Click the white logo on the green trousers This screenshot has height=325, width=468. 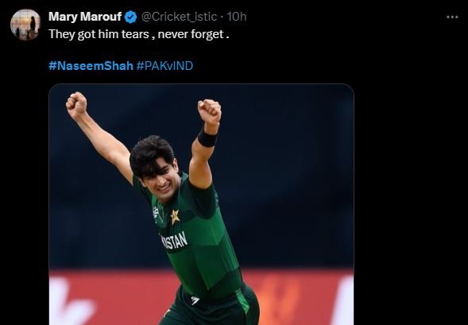click(x=195, y=300)
